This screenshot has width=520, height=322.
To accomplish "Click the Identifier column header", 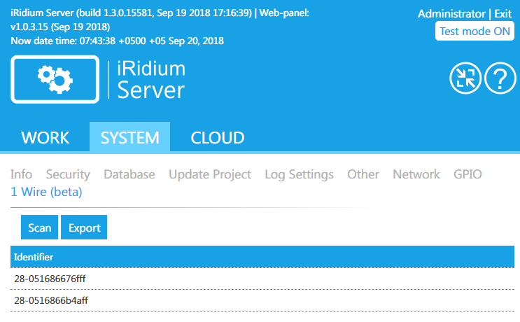I will pos(262,257).
